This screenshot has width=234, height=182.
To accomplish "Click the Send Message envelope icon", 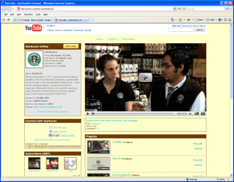I will [51, 127].
